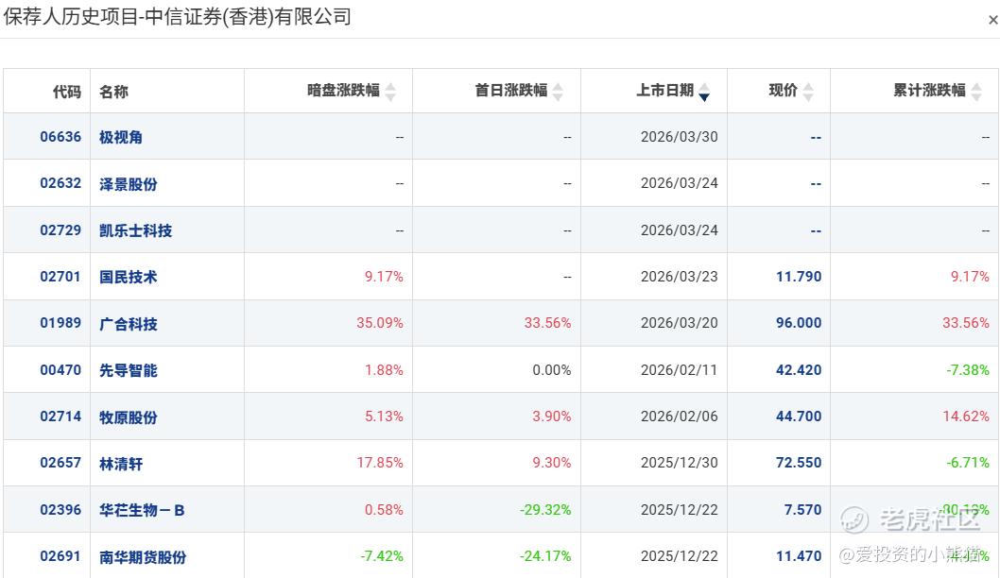Open stock 华芢生物－B

(142, 510)
